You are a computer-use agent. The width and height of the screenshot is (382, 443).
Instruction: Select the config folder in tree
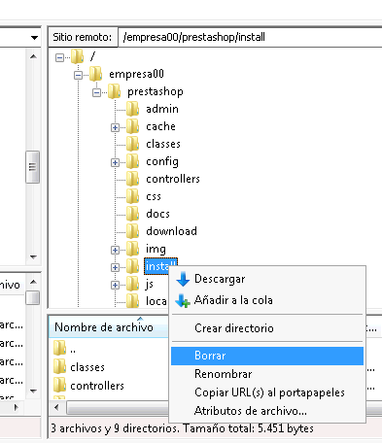[162, 161]
